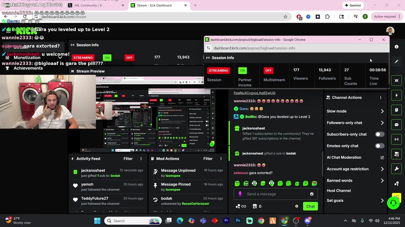Click the green Chat send button

[310, 206]
